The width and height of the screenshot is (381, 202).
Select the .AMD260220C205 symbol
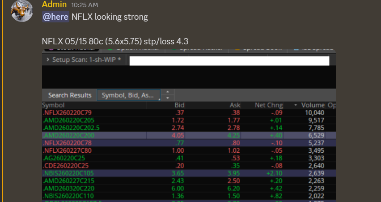click(68, 120)
